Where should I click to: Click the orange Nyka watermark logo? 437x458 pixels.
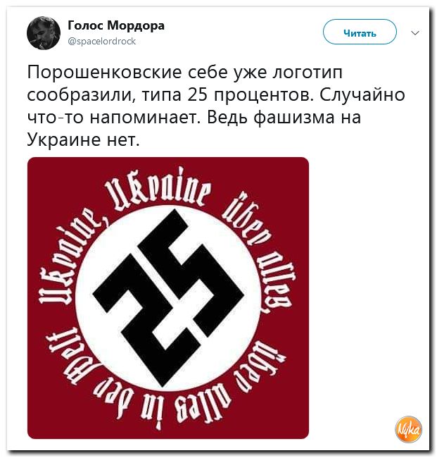[x=408, y=429]
